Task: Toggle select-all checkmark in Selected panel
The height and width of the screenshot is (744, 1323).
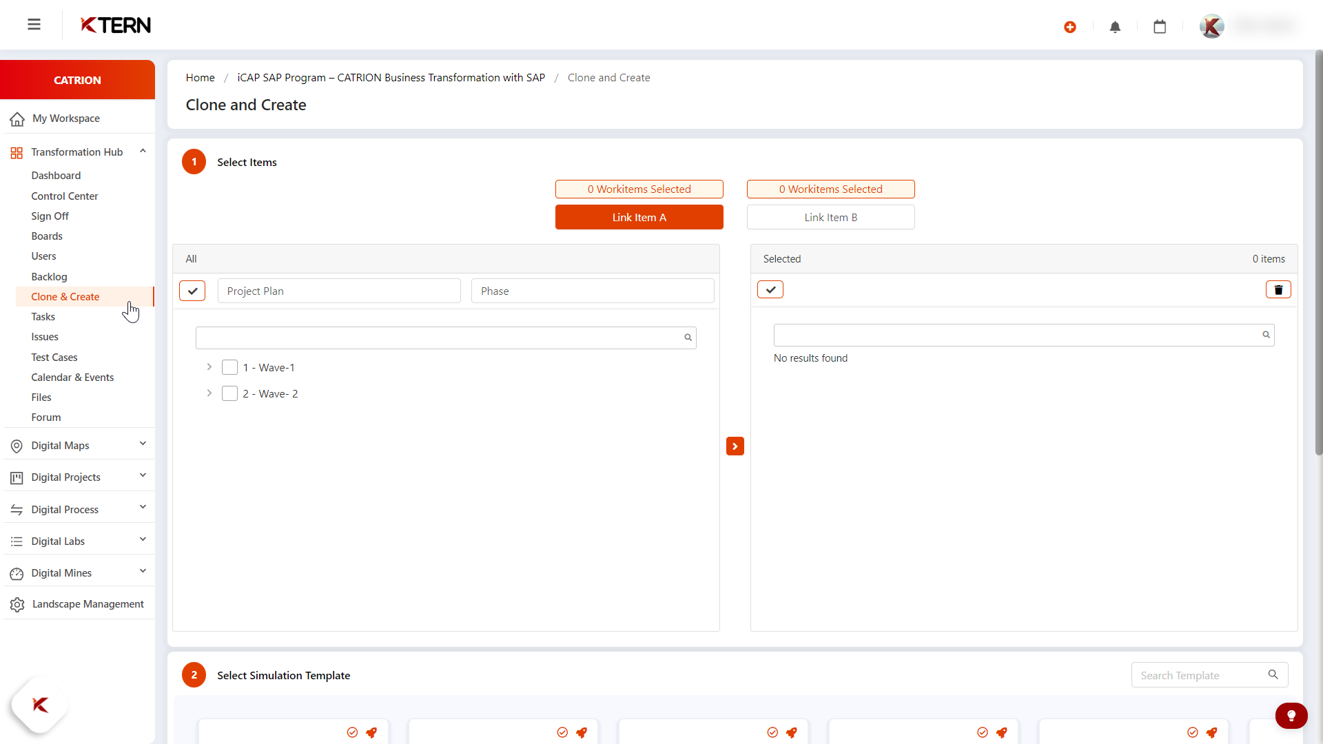Action: 770,290
